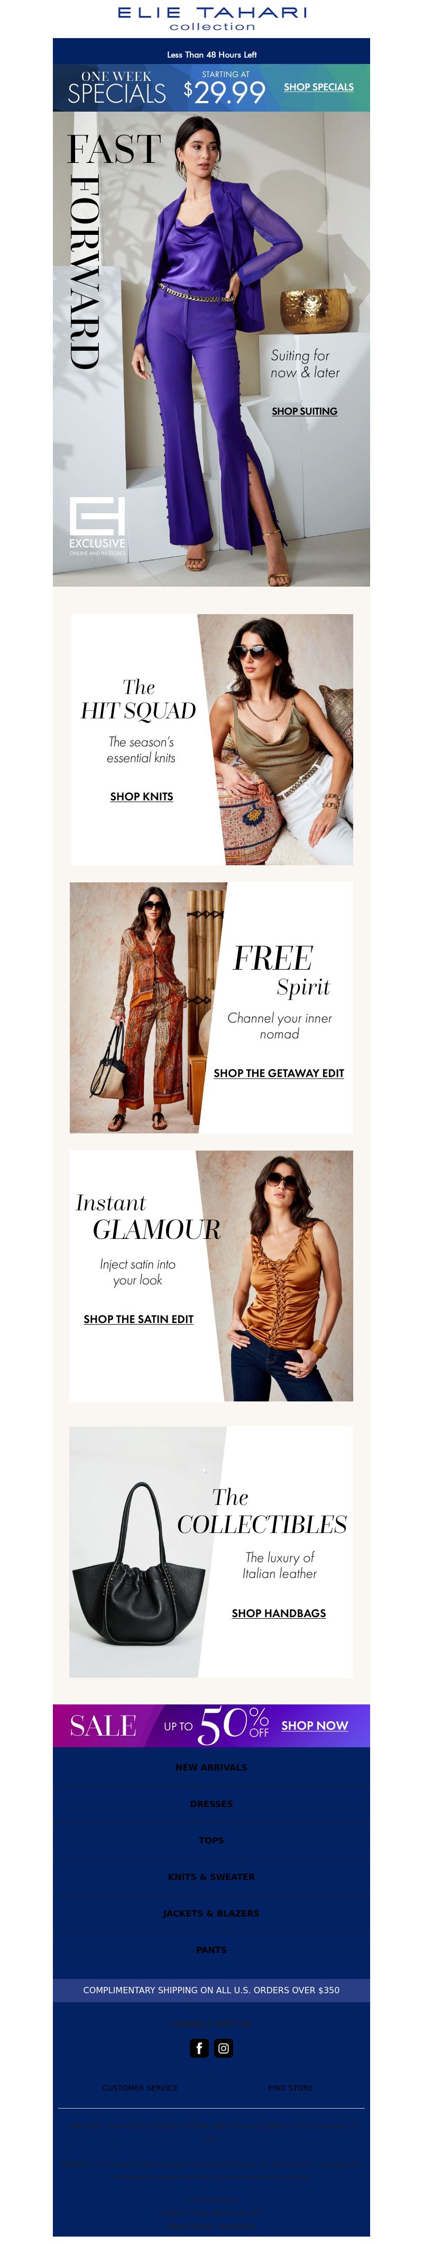Follow the Shop Specials link
The image size is (423, 2244).
[x=318, y=87]
